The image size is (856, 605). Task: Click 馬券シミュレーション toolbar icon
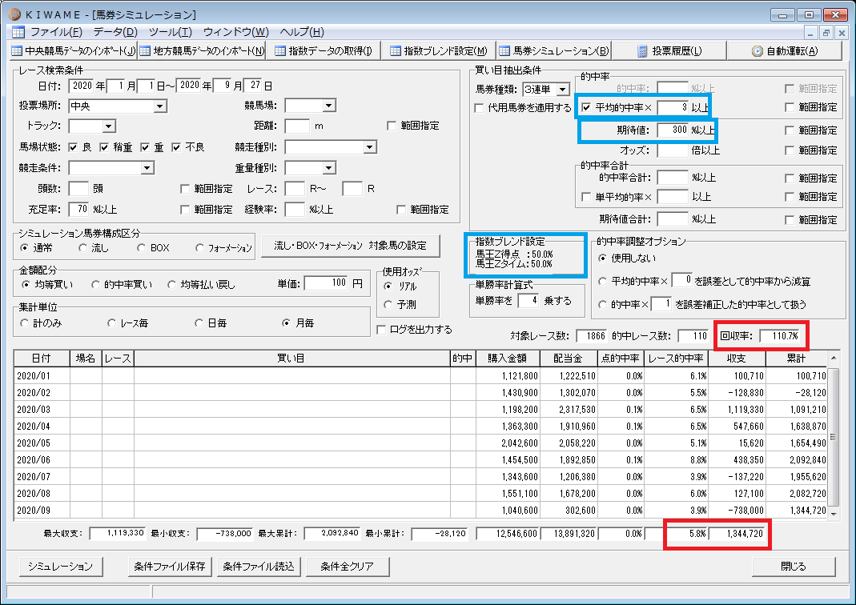[504, 50]
